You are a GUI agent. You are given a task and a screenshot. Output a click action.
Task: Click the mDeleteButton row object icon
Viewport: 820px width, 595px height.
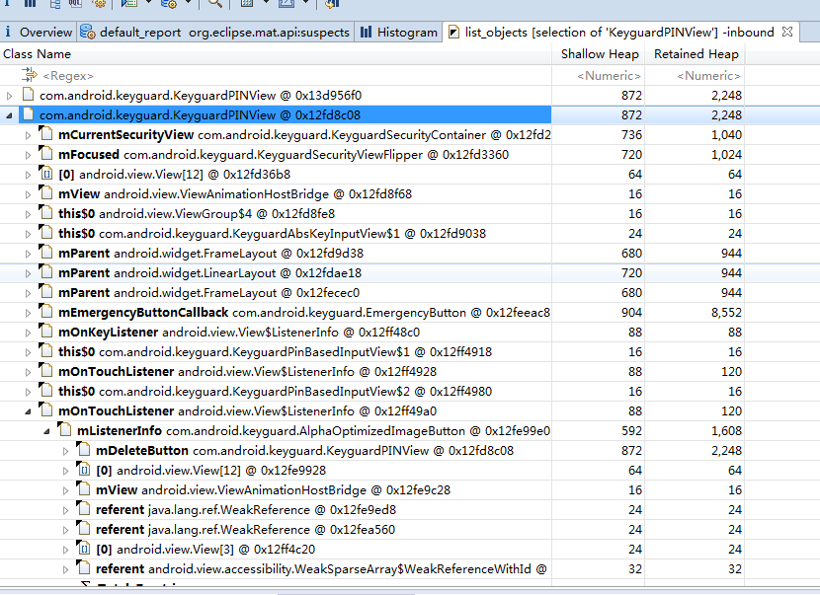coord(84,450)
